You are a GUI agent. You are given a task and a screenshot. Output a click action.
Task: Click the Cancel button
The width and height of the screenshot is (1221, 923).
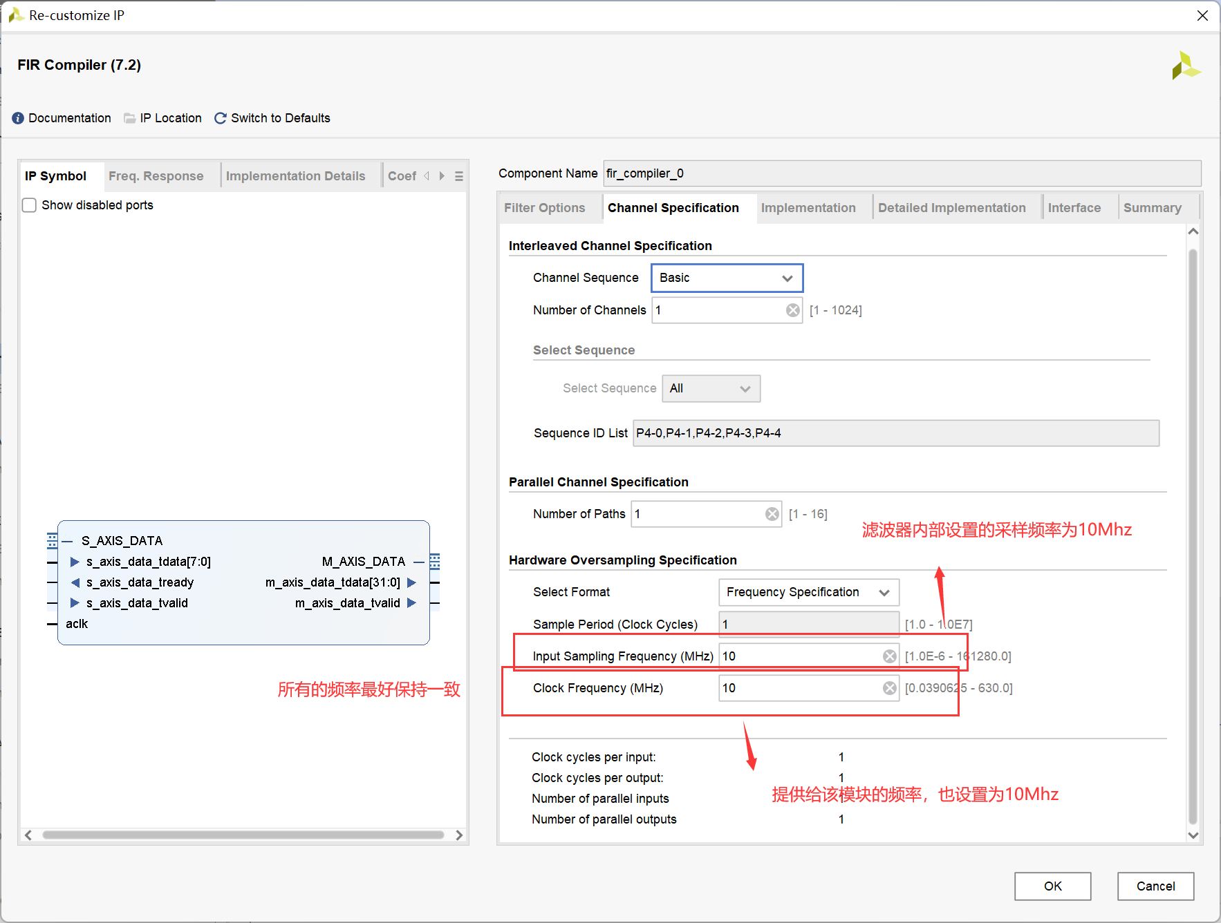pos(1156,886)
